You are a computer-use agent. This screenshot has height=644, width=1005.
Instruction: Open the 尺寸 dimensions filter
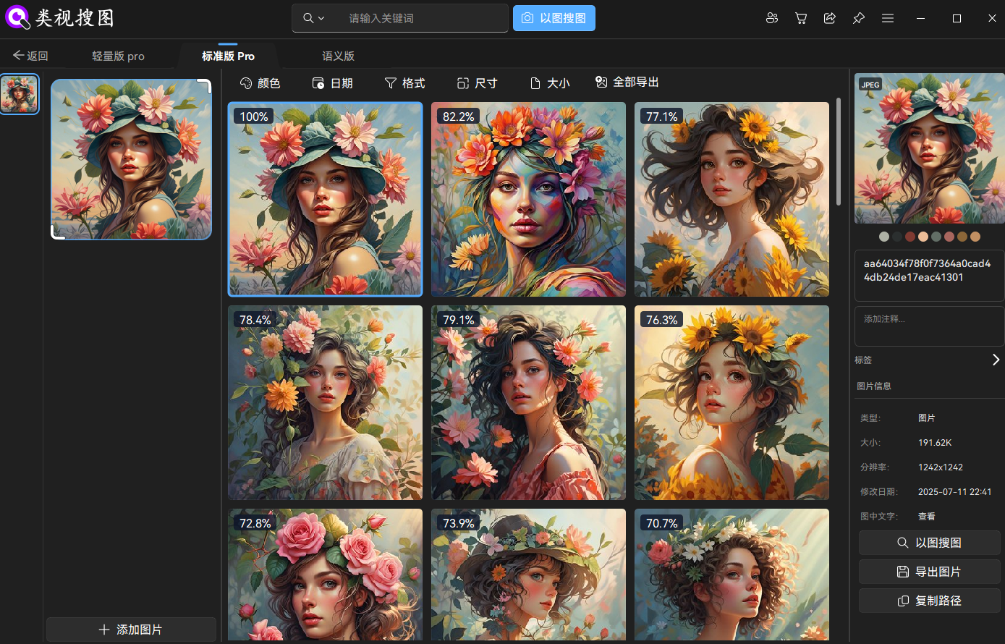[x=477, y=83]
